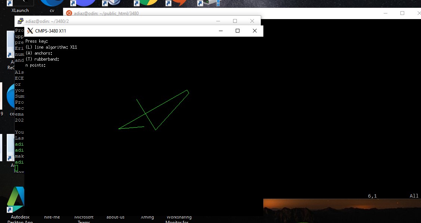Click the 'Press key:' text line
The image size is (421, 223).
pos(37,41)
